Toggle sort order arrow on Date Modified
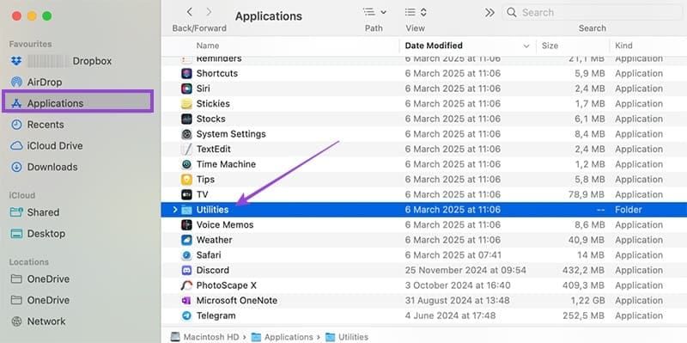The height and width of the screenshot is (343, 687). tap(526, 46)
